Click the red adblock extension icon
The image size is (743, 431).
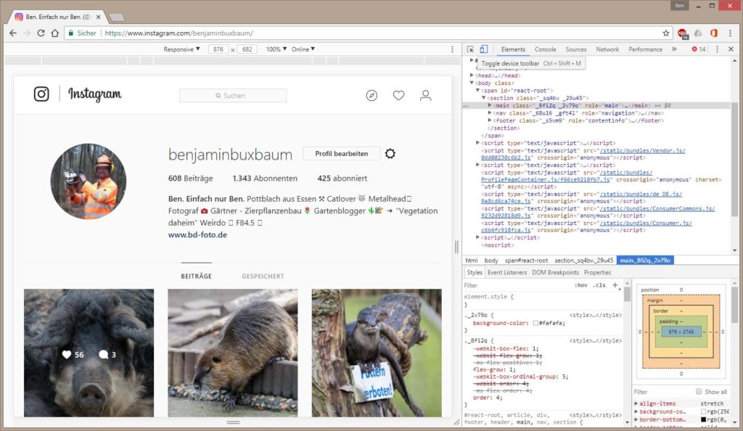click(682, 33)
